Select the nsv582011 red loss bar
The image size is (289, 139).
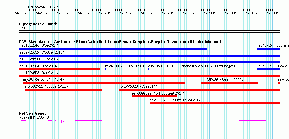pyautogui.click(x=63, y=90)
